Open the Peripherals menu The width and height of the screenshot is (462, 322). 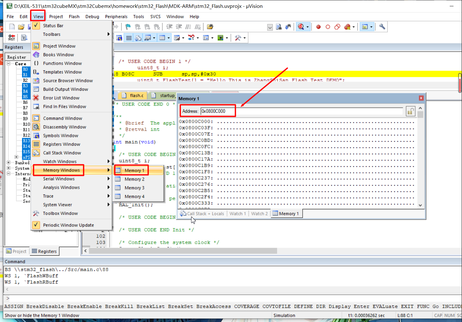click(116, 17)
